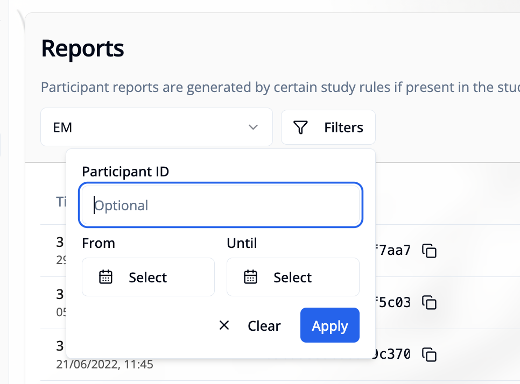Click the X icon beside Clear

224,325
